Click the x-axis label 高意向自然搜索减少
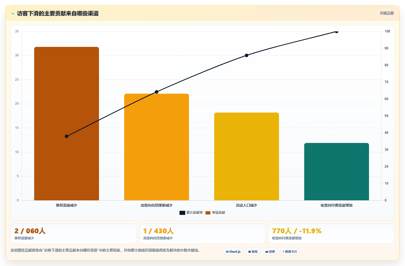This screenshot has width=405, height=266. coord(157,205)
